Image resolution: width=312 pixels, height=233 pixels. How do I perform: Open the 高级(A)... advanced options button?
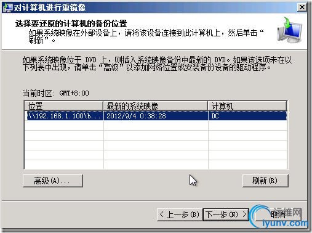coord(53,181)
